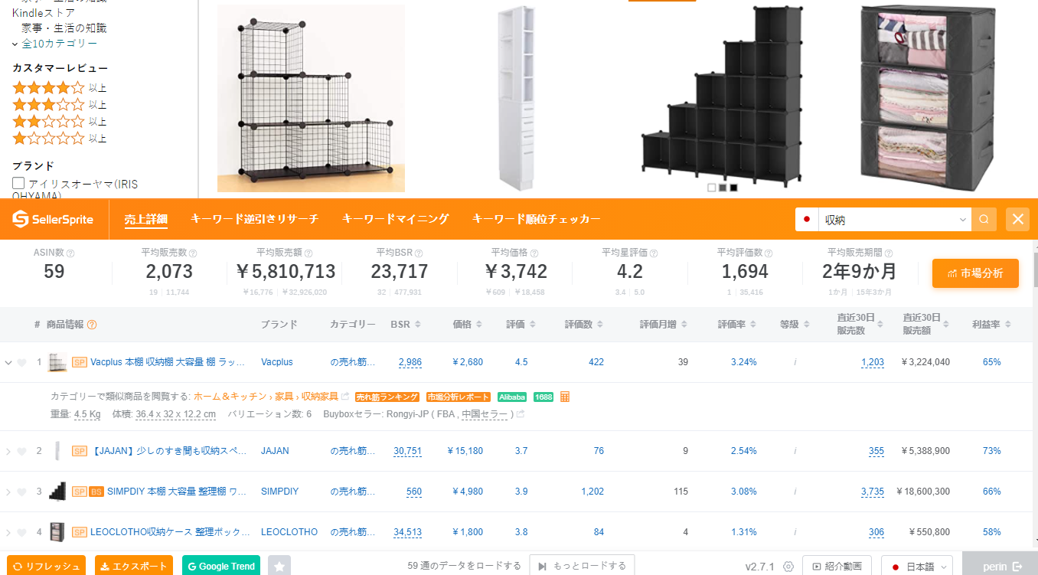Check the アイリスオーヤマ brand checkbox
The height and width of the screenshot is (575, 1038).
tap(18, 183)
